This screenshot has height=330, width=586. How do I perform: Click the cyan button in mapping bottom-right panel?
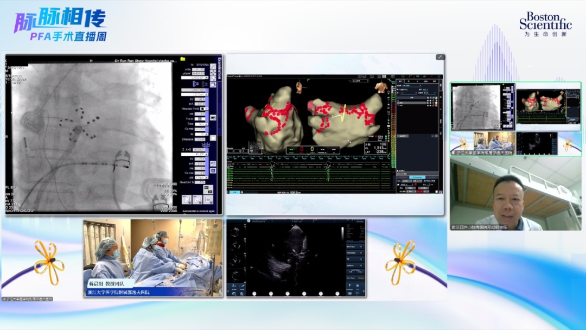[x=417, y=177]
